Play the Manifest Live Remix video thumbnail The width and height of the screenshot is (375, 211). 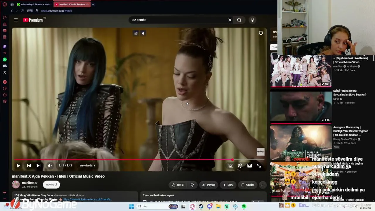(x=301, y=70)
